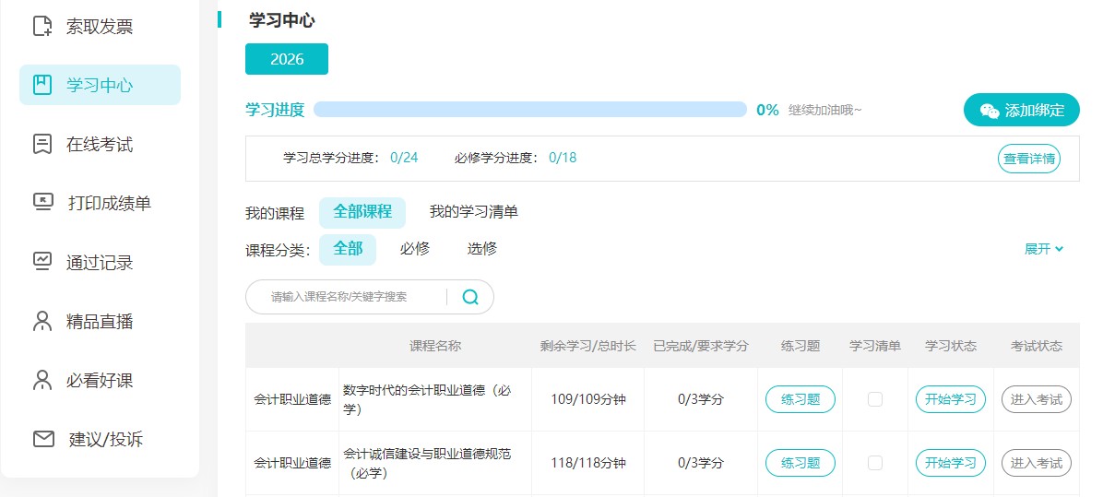
Task: Click 查看详情 button
Action: (x=1029, y=159)
